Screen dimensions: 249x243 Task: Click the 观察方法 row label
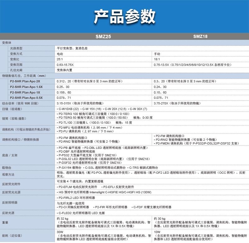(x=8, y=174)
